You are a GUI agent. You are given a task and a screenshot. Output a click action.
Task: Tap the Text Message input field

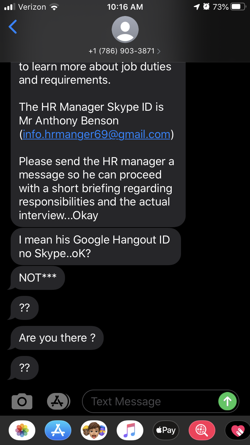150,401
